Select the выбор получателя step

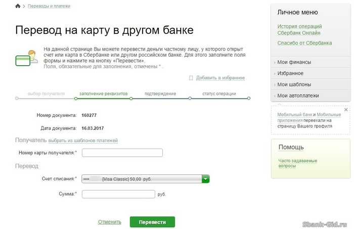pyautogui.click(x=46, y=94)
